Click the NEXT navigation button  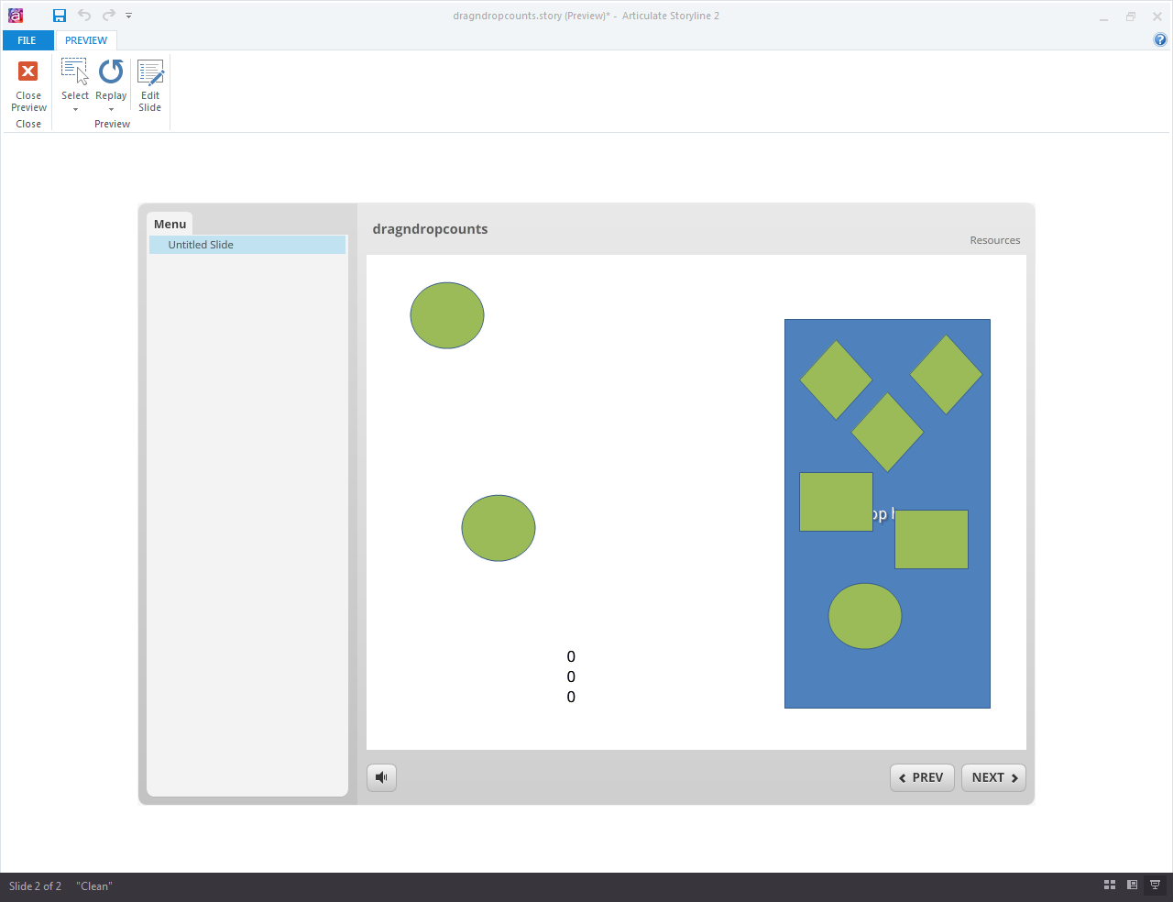pyautogui.click(x=993, y=777)
